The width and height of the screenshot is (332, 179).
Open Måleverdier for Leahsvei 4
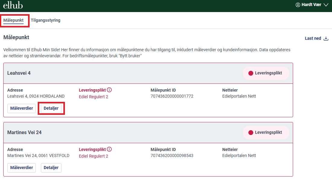coord(22,108)
